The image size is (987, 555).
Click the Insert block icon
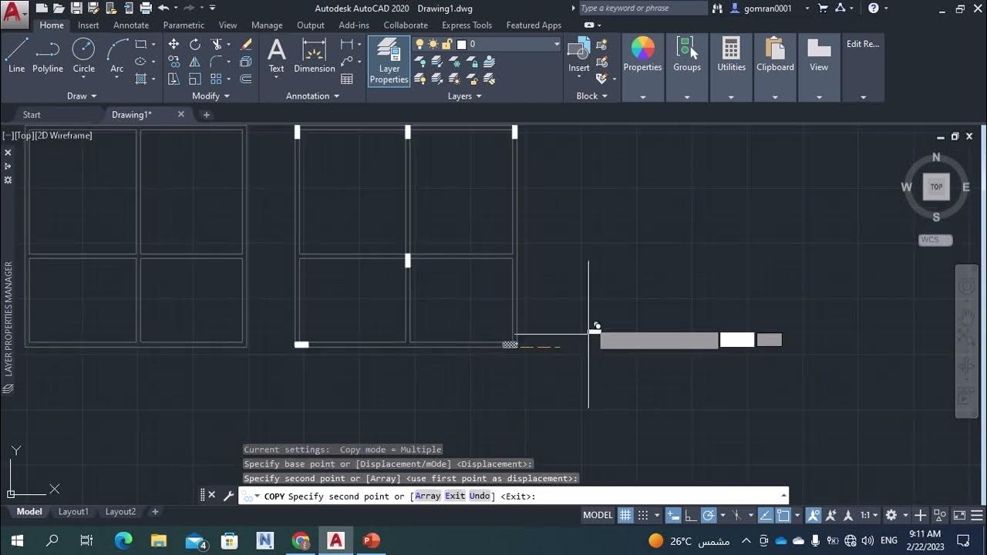point(579,54)
